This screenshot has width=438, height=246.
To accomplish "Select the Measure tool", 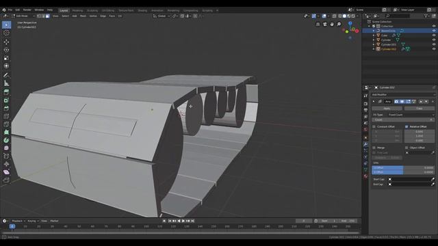I will pyautogui.click(x=6, y=83).
